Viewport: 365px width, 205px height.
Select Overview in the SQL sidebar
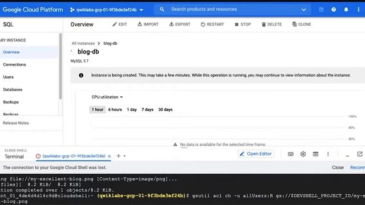click(29, 52)
